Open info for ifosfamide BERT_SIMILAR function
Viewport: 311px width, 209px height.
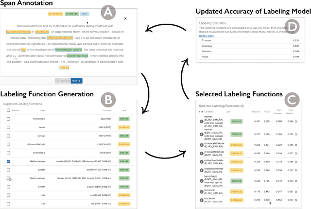click(201, 200)
